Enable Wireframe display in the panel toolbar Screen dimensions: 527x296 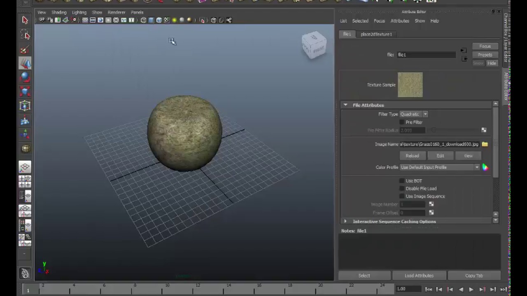[143, 20]
